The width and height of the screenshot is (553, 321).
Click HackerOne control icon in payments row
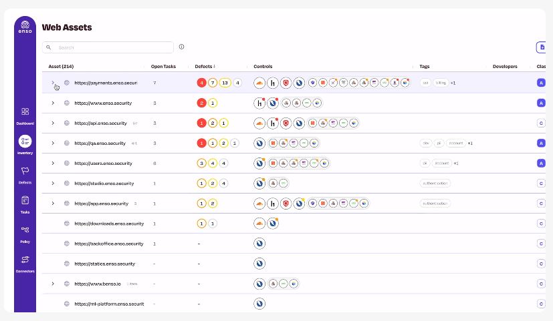273,83
